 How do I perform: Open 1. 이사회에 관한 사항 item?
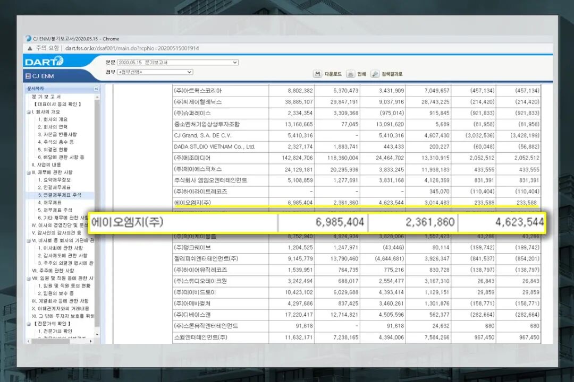pyautogui.click(x=61, y=248)
